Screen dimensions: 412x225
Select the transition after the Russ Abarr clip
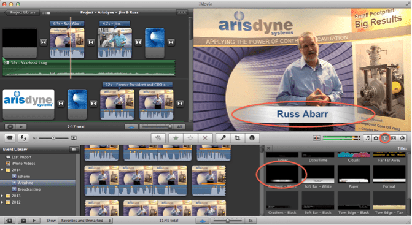[x=91, y=42]
